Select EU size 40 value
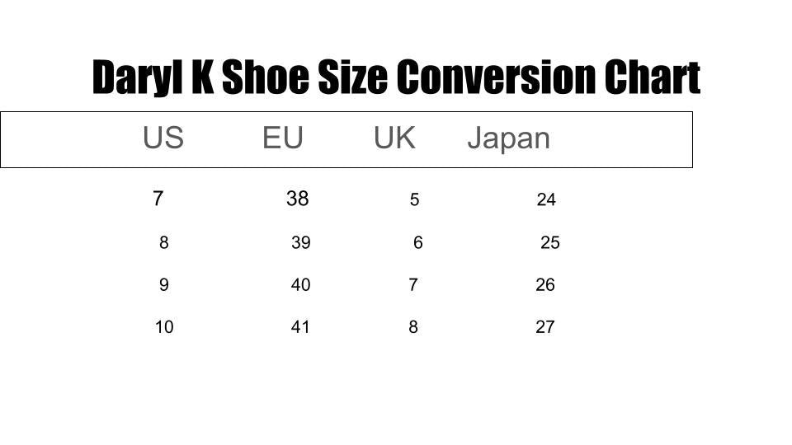 point(301,285)
